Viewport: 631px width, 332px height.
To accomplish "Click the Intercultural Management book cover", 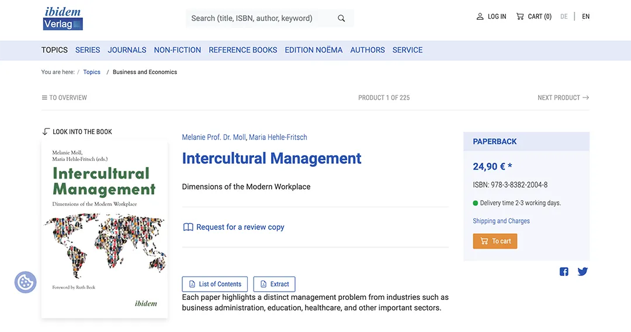I will (104, 229).
